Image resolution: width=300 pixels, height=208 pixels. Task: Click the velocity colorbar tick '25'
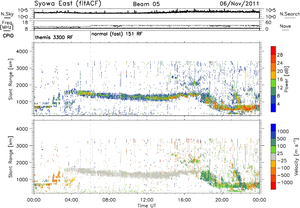[x=280, y=153]
